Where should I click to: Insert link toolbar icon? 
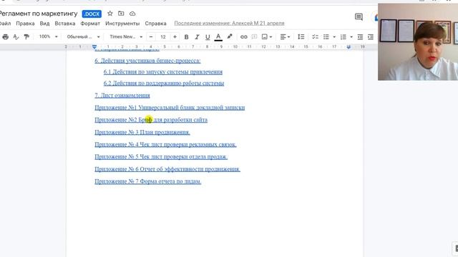pyautogui.click(x=243, y=36)
